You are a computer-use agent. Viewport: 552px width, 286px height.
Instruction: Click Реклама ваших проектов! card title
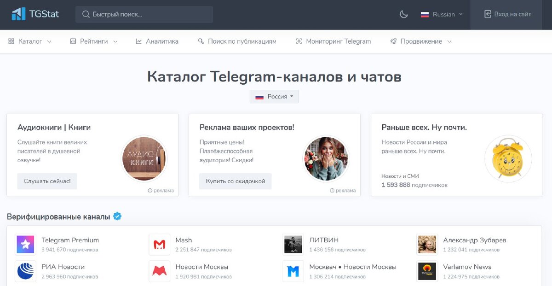click(247, 127)
